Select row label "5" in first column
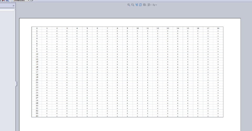252x131 pixels. click(x=37, y=41)
